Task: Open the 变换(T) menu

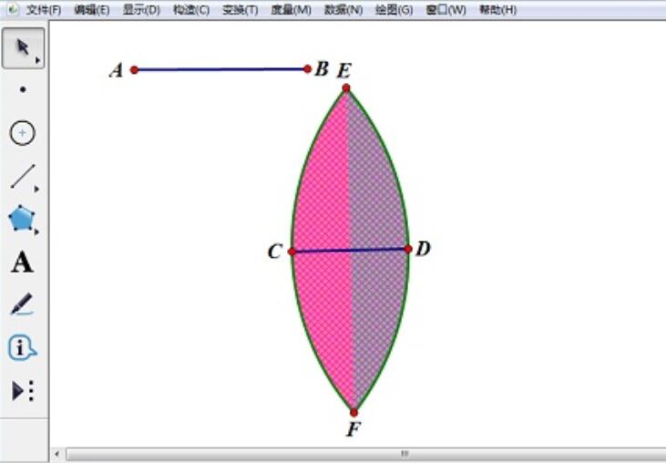Action: click(241, 10)
